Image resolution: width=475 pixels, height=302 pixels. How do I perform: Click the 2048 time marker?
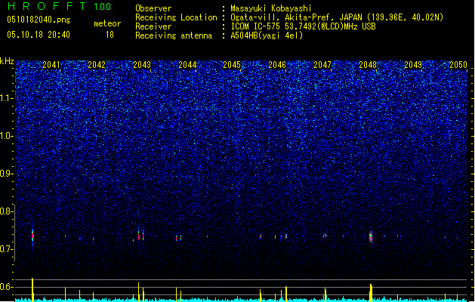[368, 65]
